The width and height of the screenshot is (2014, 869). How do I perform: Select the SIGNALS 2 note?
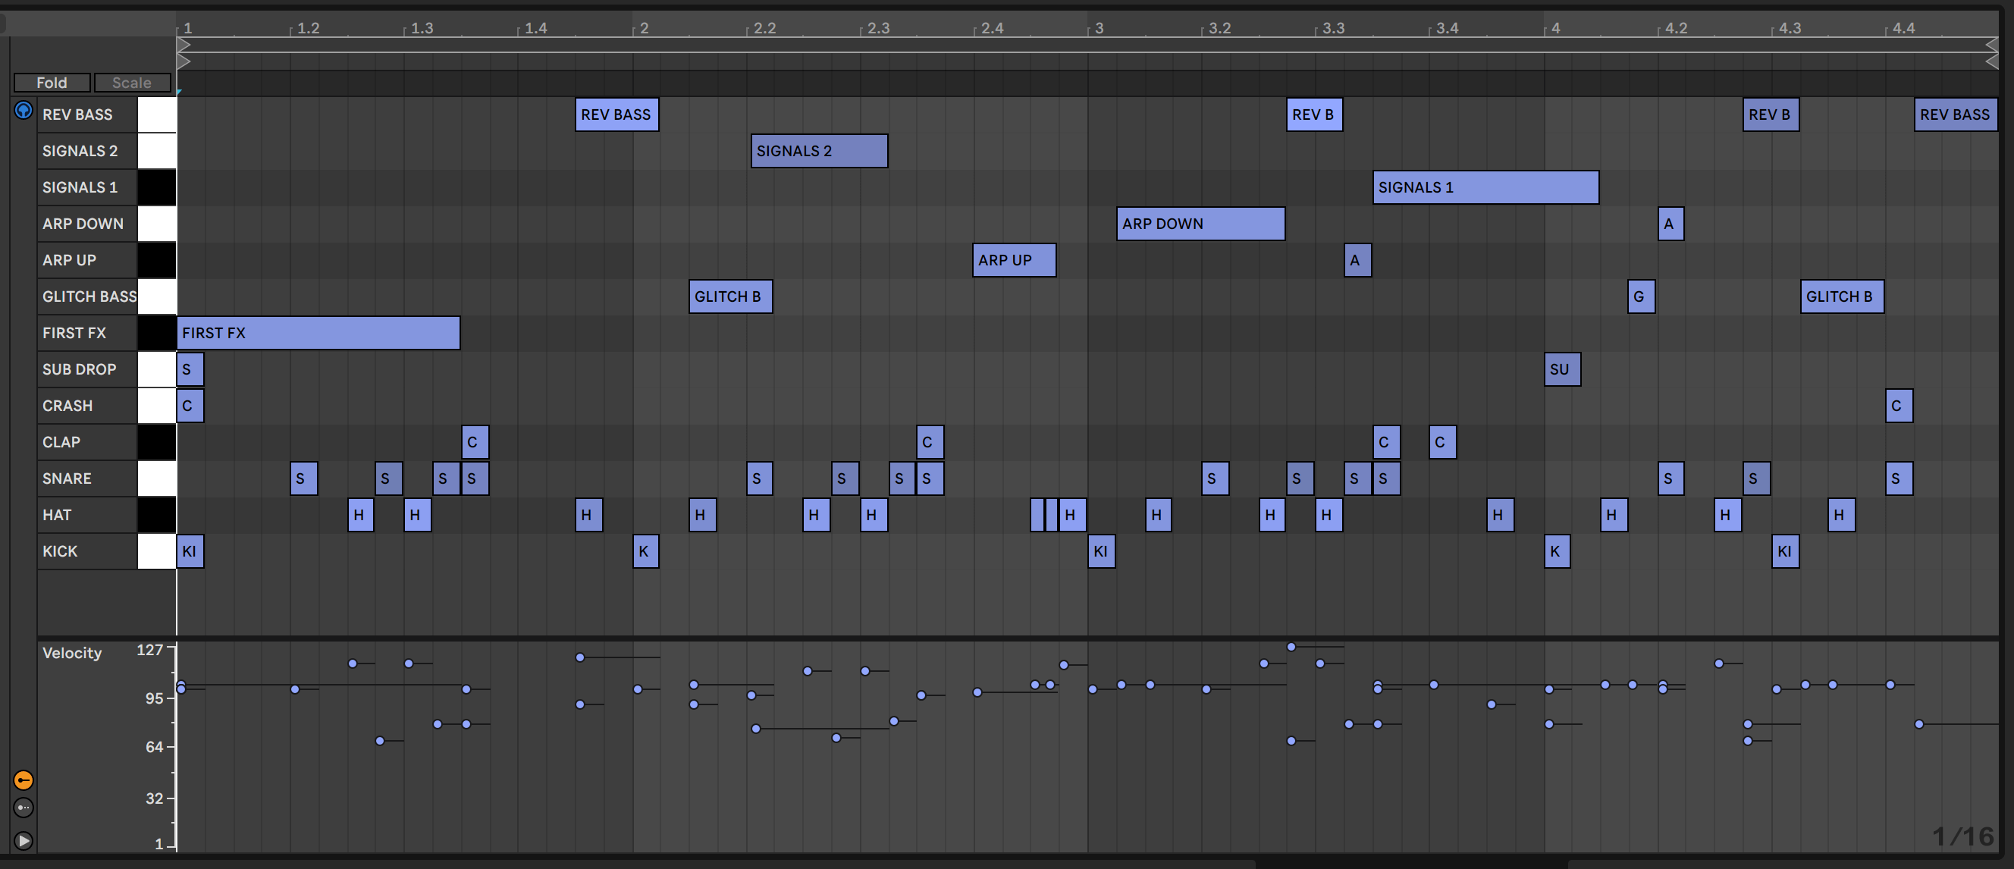[820, 151]
